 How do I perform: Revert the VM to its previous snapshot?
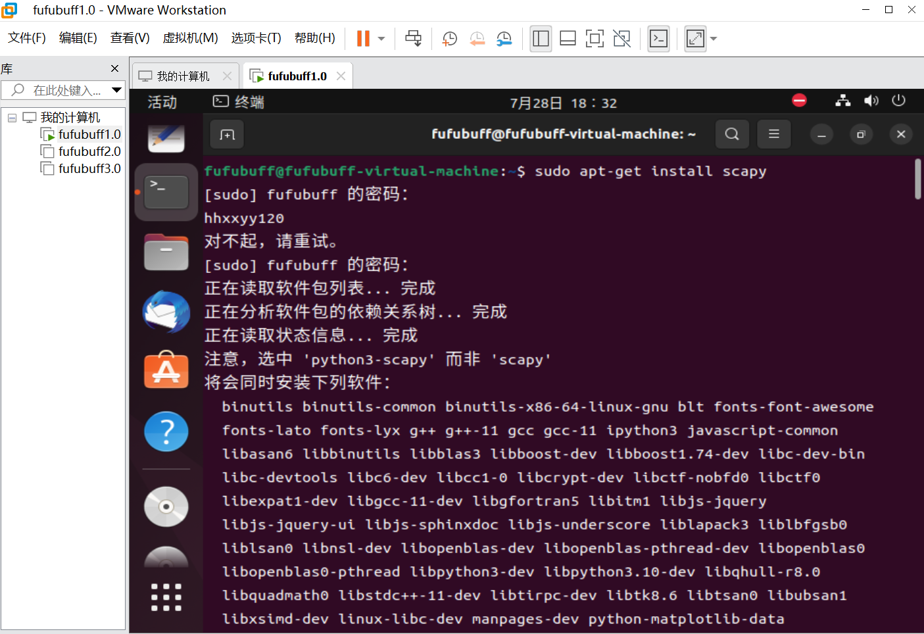477,39
